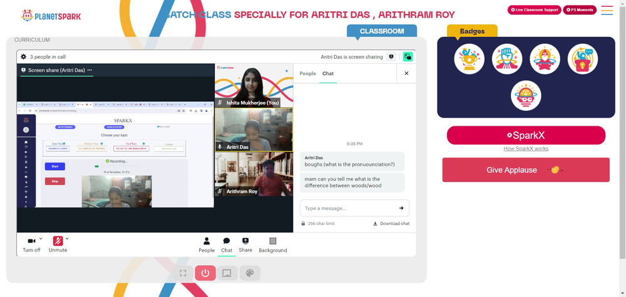Image resolution: width=626 pixels, height=297 pixels.
Task: Click the grey screen-share view icon in call header
Action: point(391,57)
